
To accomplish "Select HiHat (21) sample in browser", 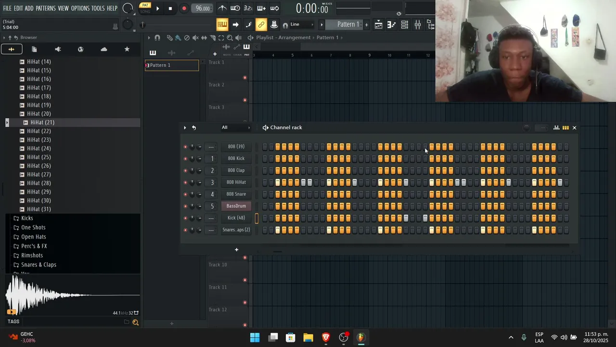I will point(42,122).
